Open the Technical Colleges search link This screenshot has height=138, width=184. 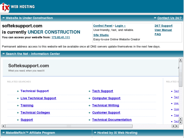(35, 112)
